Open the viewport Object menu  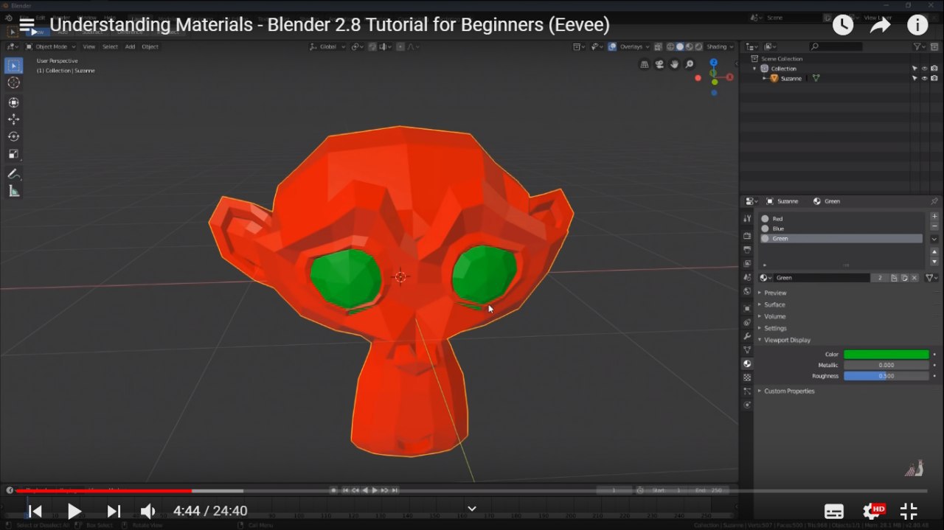point(150,46)
